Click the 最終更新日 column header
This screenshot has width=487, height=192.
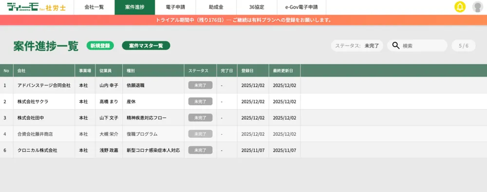click(x=284, y=71)
